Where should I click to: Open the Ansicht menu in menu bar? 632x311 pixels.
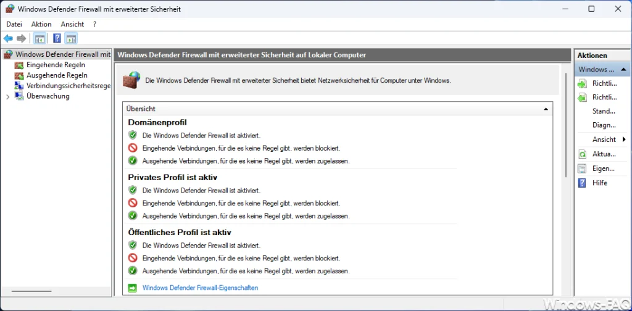pyautogui.click(x=73, y=24)
